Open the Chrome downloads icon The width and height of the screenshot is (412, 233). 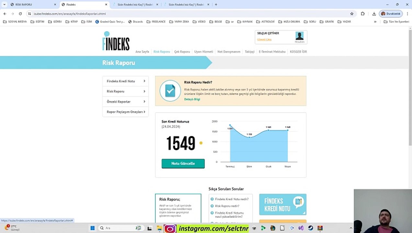tap(374, 14)
